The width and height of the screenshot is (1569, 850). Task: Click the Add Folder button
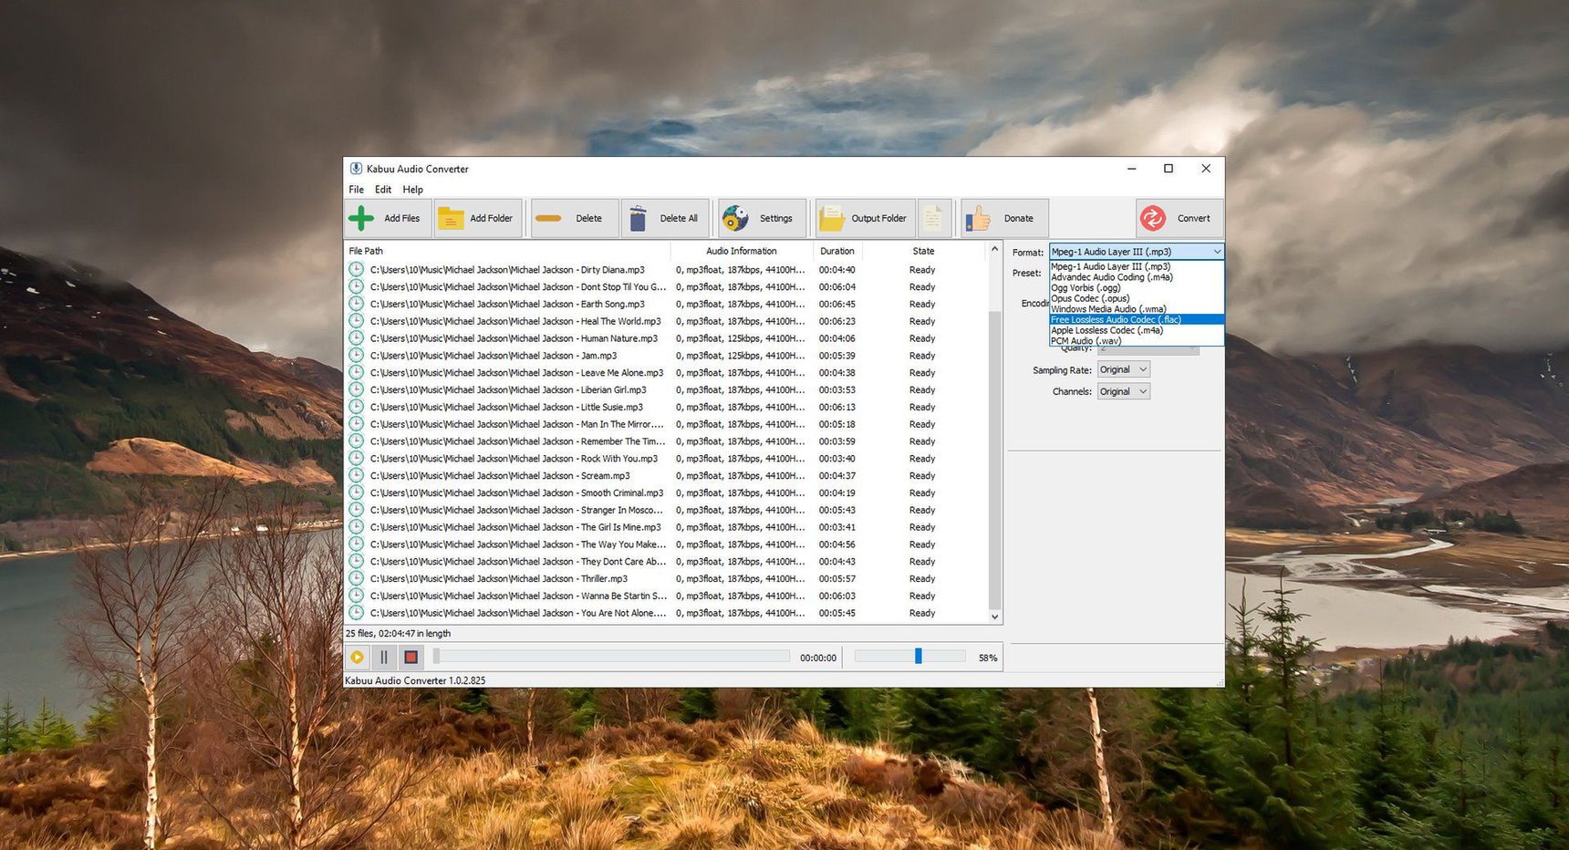(x=478, y=218)
